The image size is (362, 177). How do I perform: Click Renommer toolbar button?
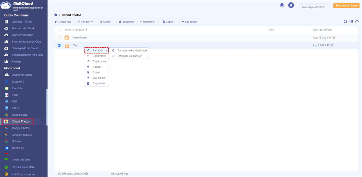(x=147, y=22)
